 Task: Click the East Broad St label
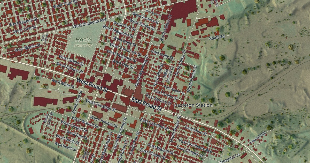coord(146,104)
